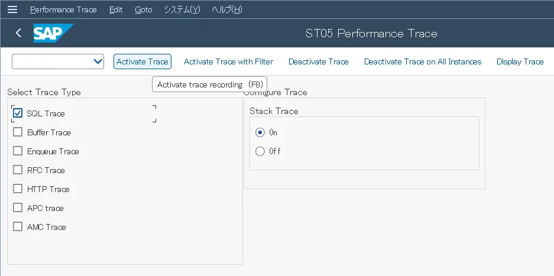Open the Edit menu
Image resolution: width=554 pixels, height=276 pixels.
point(116,9)
